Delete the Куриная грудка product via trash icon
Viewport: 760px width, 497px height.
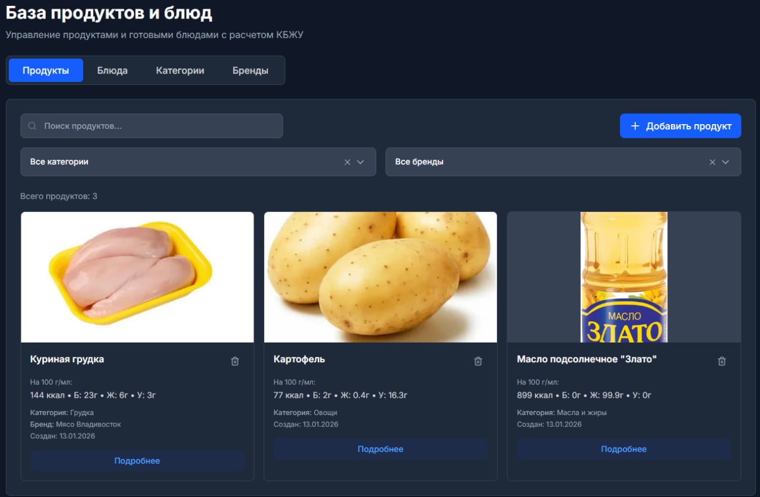(235, 361)
